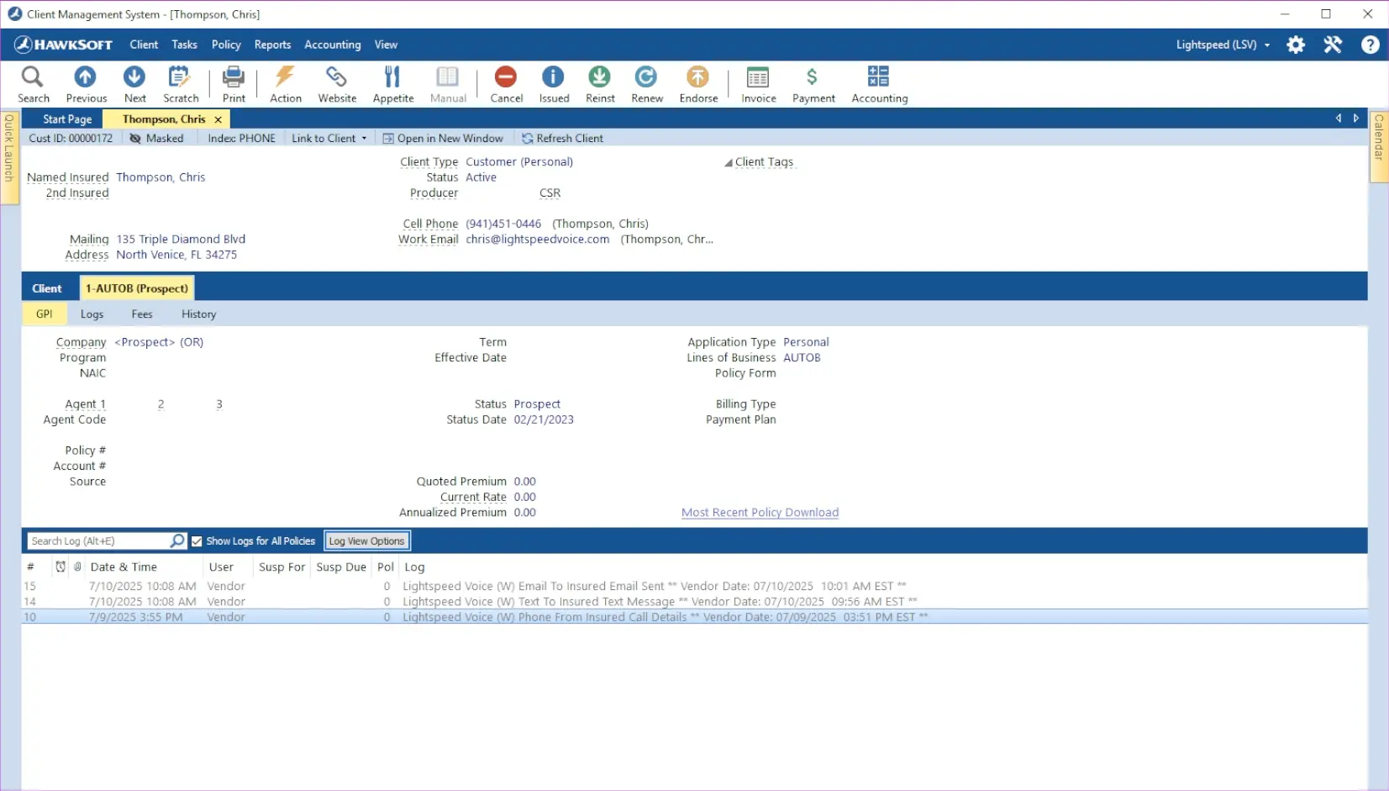Open the Lightspeed (LSV) dropdown
Screen dimensions: 1389x791
pos(1223,45)
